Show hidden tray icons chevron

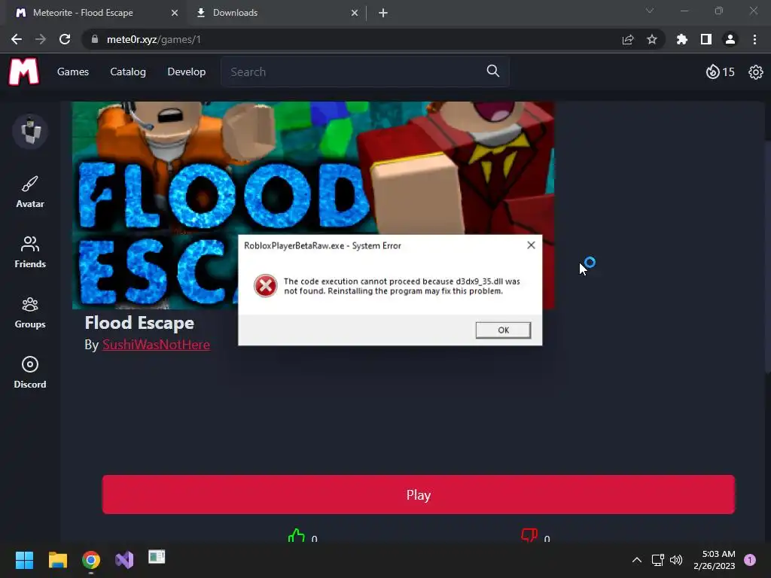click(637, 560)
